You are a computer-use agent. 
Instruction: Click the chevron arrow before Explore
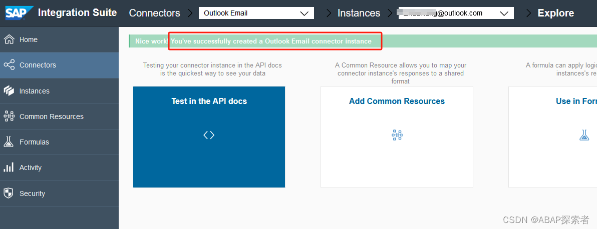tap(528, 13)
